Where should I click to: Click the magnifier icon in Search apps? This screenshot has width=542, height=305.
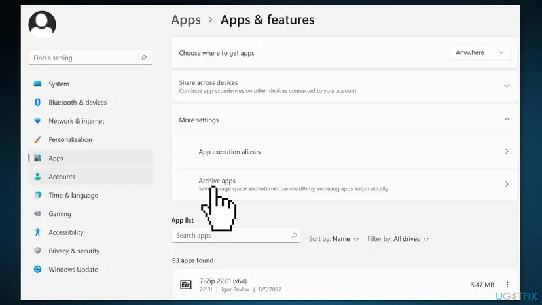point(294,235)
